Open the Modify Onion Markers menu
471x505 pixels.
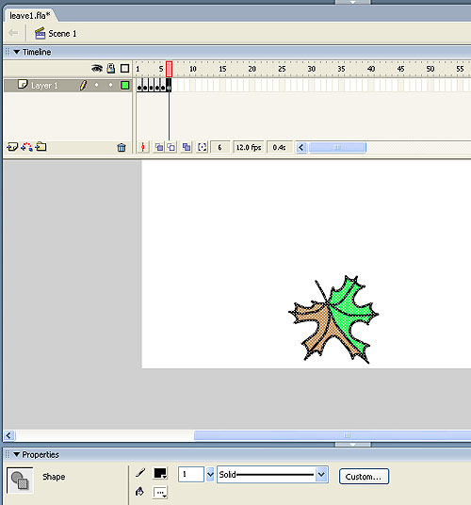(x=202, y=147)
